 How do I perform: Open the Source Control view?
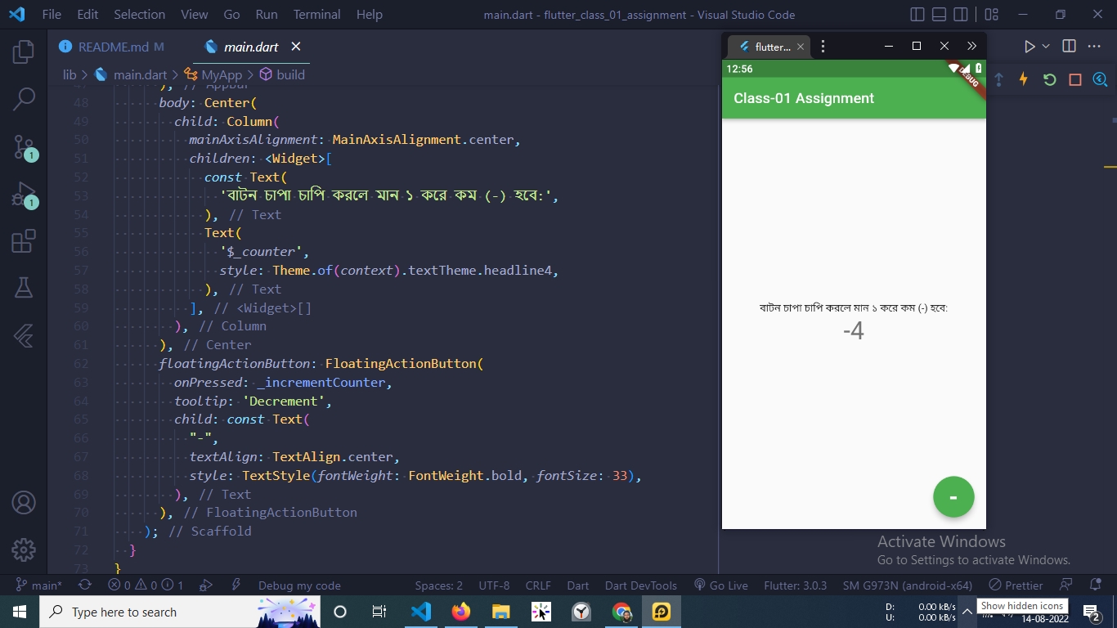[24, 147]
